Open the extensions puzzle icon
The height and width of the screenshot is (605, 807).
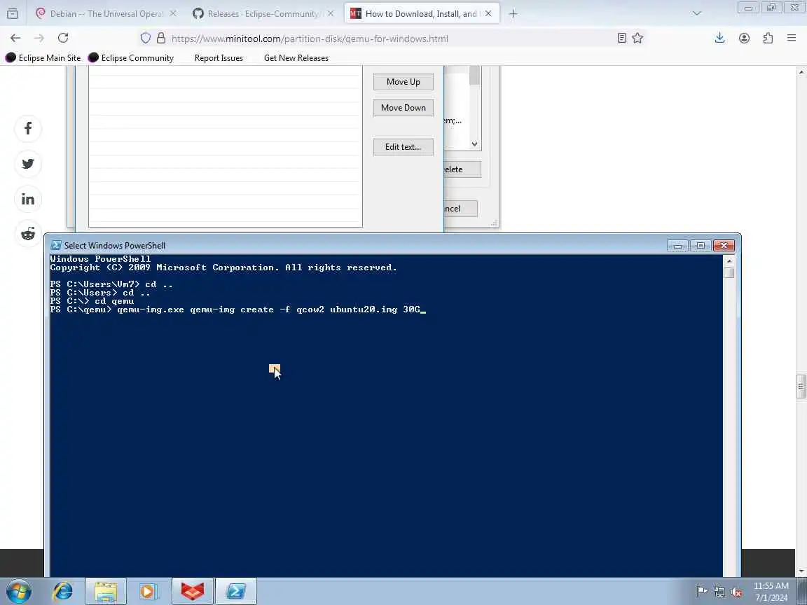(x=768, y=38)
